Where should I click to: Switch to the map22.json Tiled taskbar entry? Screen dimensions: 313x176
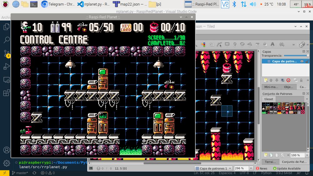click(x=130, y=4)
